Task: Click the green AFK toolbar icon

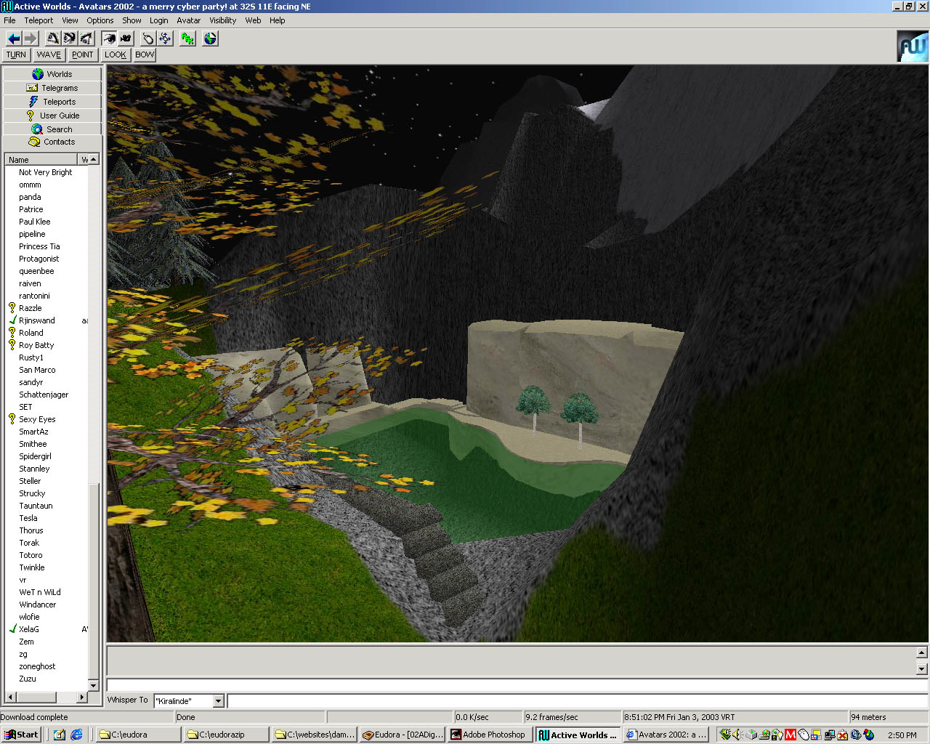Action: 188,39
